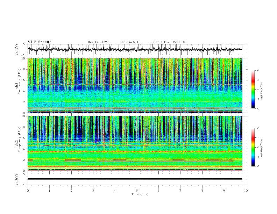Select the 0 minute tick label
This screenshot has width=277, height=214.
click(x=28, y=191)
